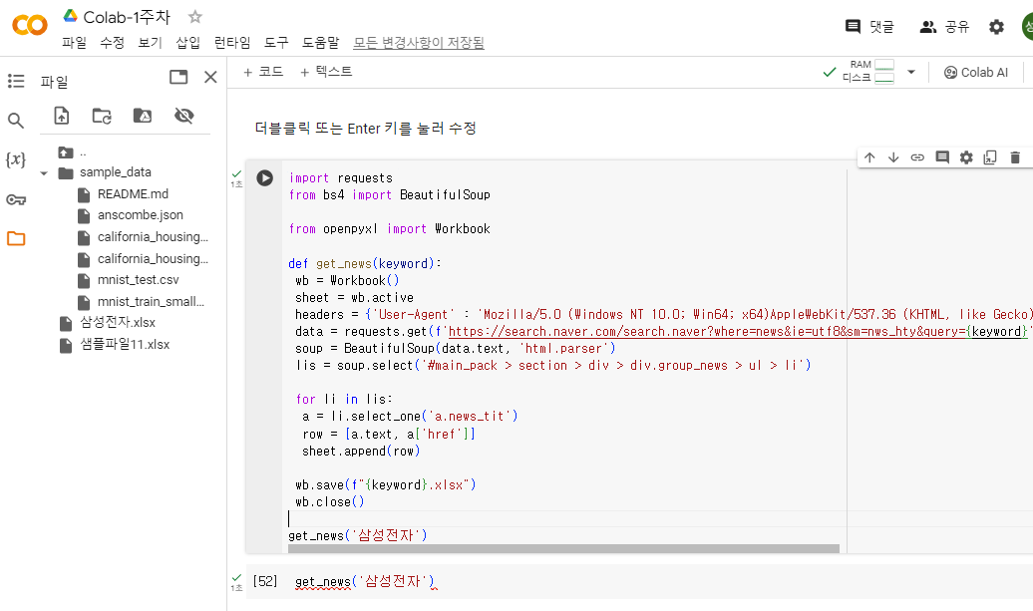Open the cell editor settings gear
The image size is (1033, 611).
pos(966,157)
